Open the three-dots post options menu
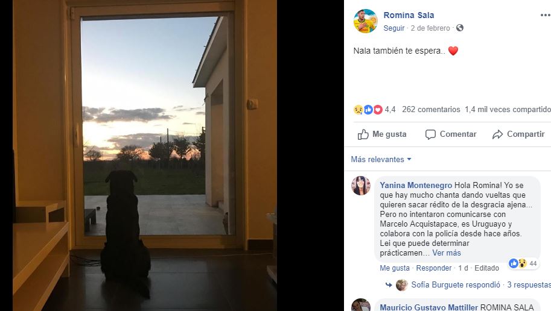Image resolution: width=551 pixels, height=311 pixels. tap(546, 15)
